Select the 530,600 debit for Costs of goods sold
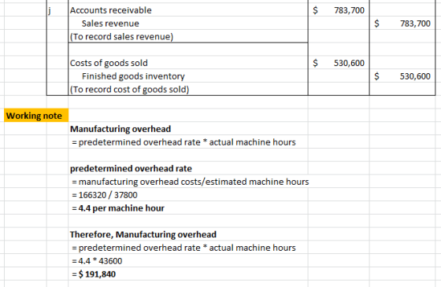The height and width of the screenshot is (287, 441). [x=339, y=63]
